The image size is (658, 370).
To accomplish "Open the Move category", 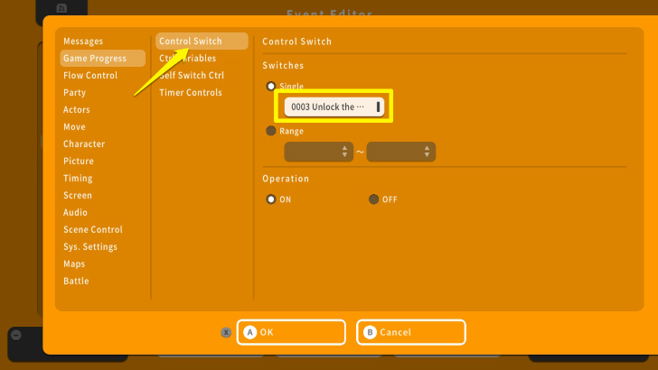I will 74,127.
